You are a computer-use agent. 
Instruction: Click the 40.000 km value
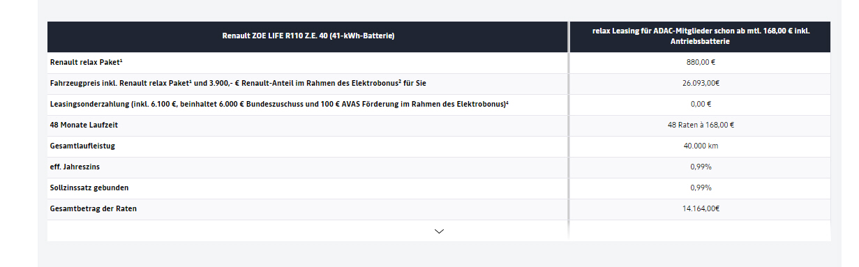click(701, 146)
